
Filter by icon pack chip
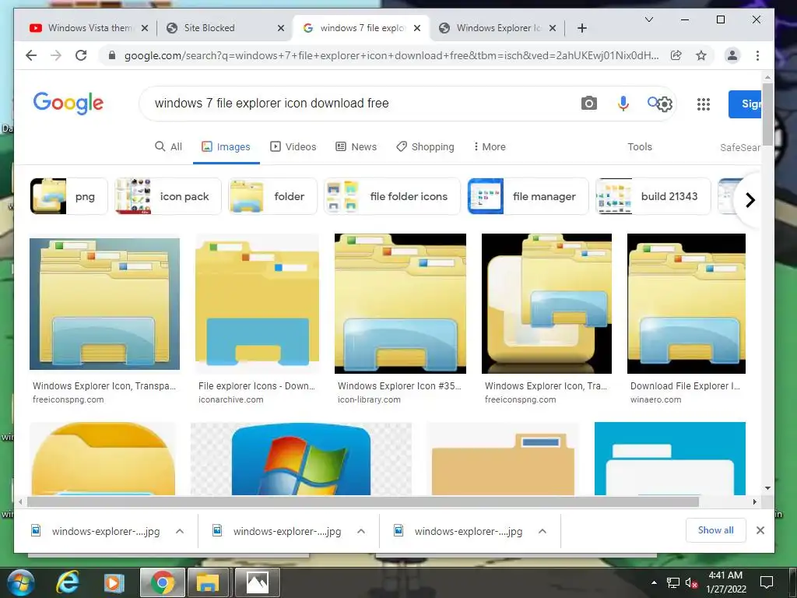pos(168,196)
